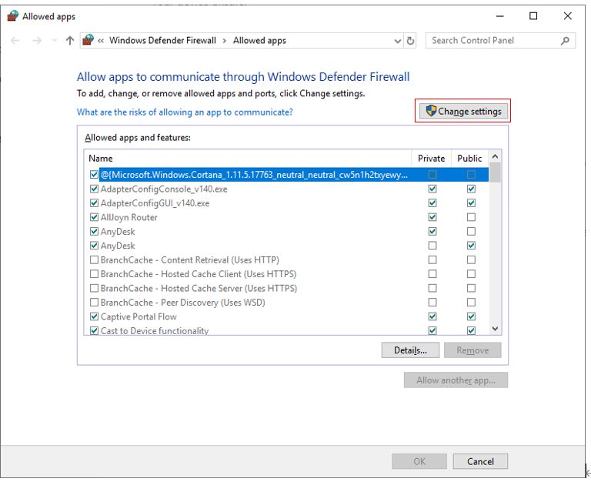Sort list by Name column header
The image size is (591, 482).
pyautogui.click(x=249, y=158)
